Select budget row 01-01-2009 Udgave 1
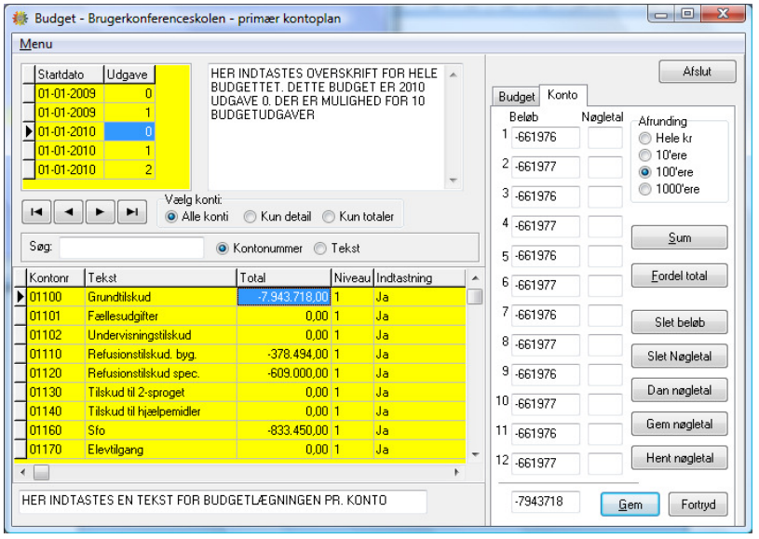759x539 pixels. tap(89, 113)
